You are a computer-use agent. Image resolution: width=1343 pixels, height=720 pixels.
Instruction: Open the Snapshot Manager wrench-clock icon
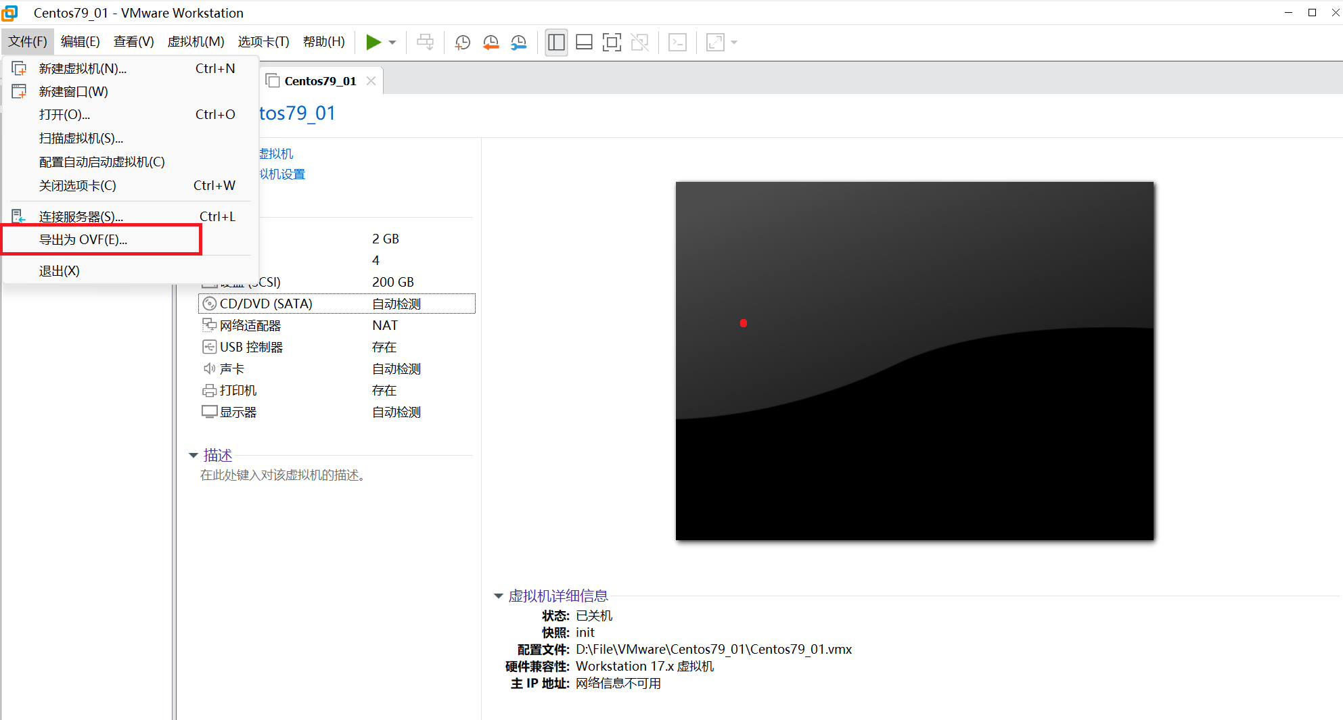519,42
